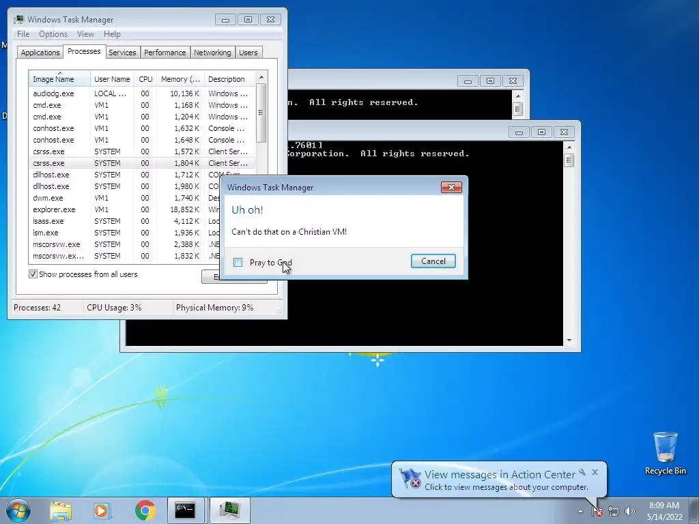Maximize the front Command Prompt window
This screenshot has width=699, height=524.
point(541,132)
